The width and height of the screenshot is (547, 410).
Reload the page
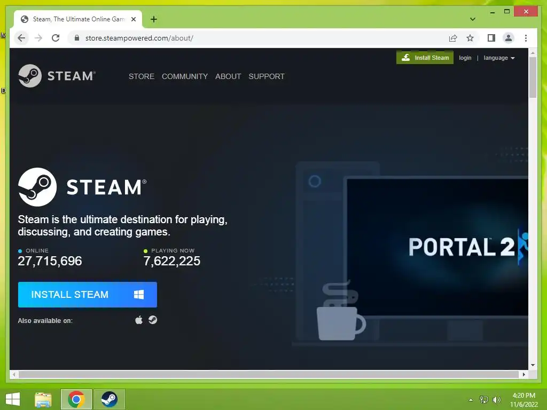(56, 38)
